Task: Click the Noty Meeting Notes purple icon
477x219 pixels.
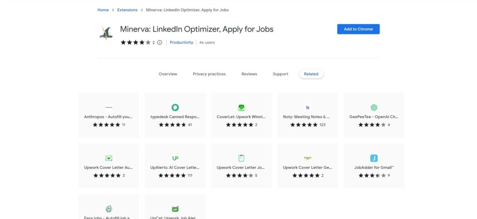Action: pos(307,107)
